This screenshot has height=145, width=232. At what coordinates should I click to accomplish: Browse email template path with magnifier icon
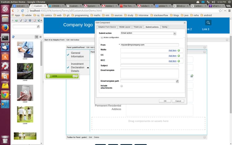177,81
